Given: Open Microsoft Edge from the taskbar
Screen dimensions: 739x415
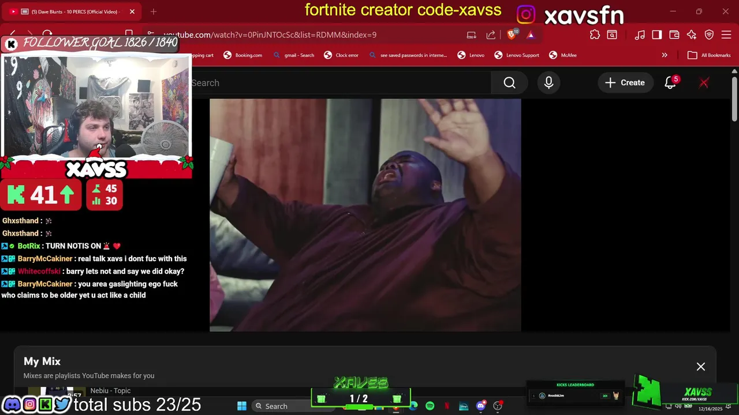Looking at the screenshot, I should [x=413, y=406].
